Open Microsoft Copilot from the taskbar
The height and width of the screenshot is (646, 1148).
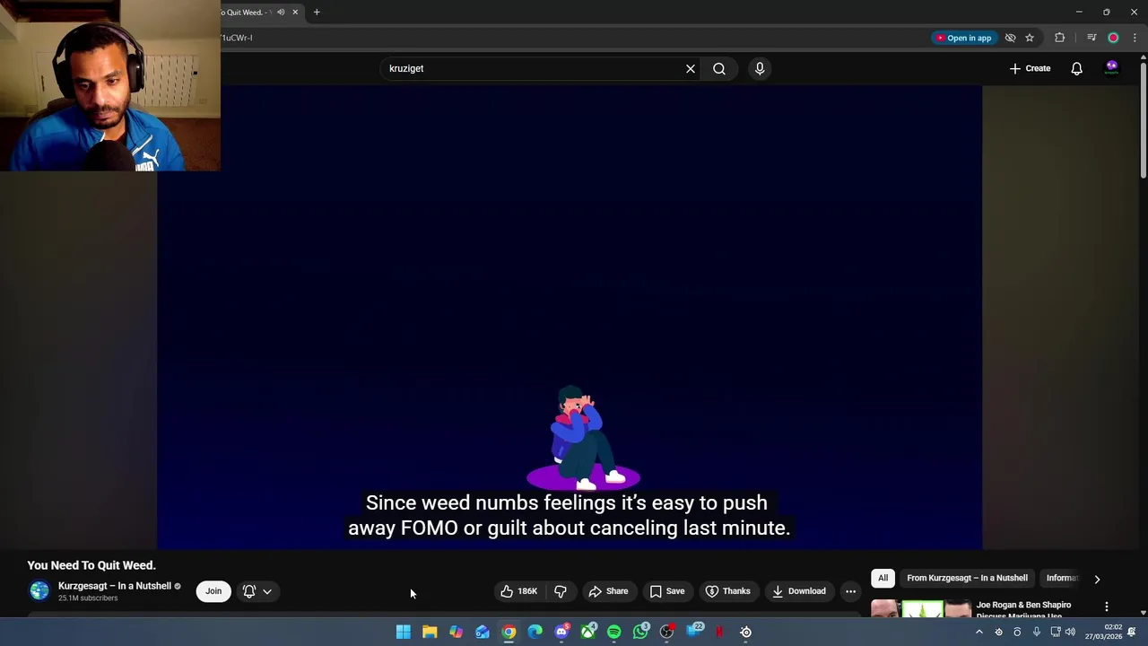tap(457, 632)
